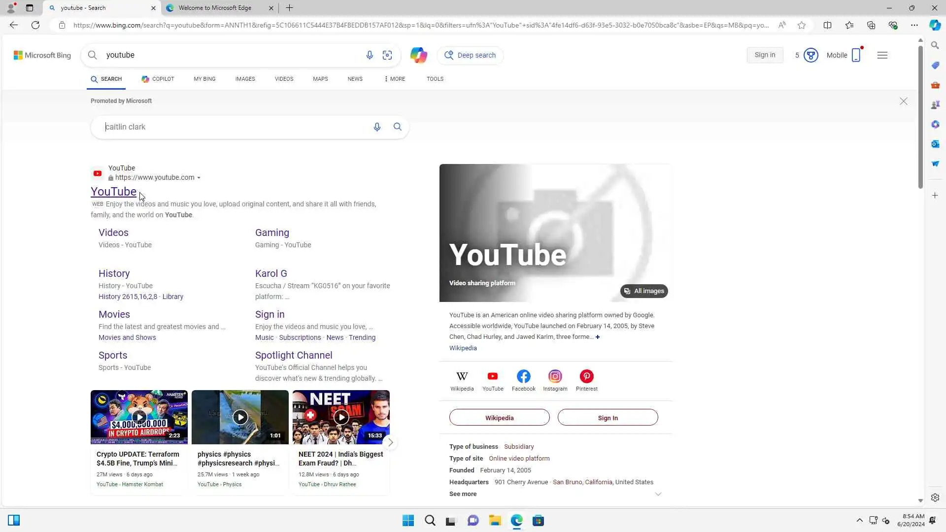The width and height of the screenshot is (946, 532).
Task: Expand youtube.com URL dropdown arrow
Action: point(199,178)
